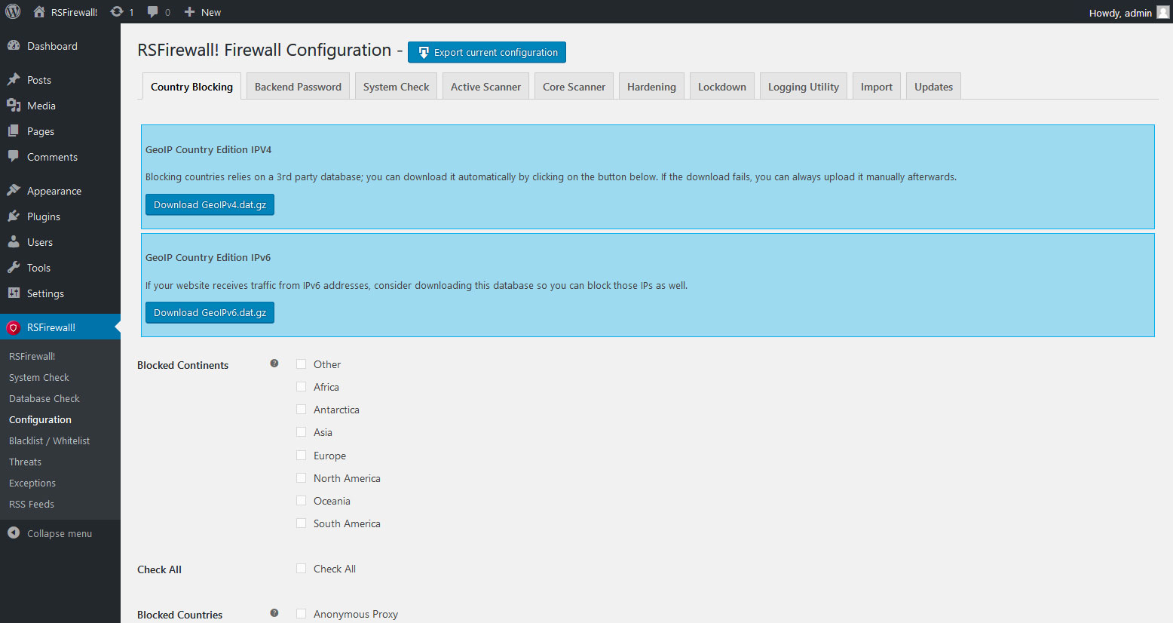The width and height of the screenshot is (1173, 623).
Task: Open Blacklist / Whitelist submenu link
Action: (x=49, y=440)
